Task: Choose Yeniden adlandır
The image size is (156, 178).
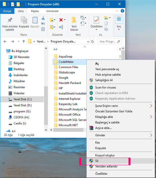Action: tap(121, 166)
